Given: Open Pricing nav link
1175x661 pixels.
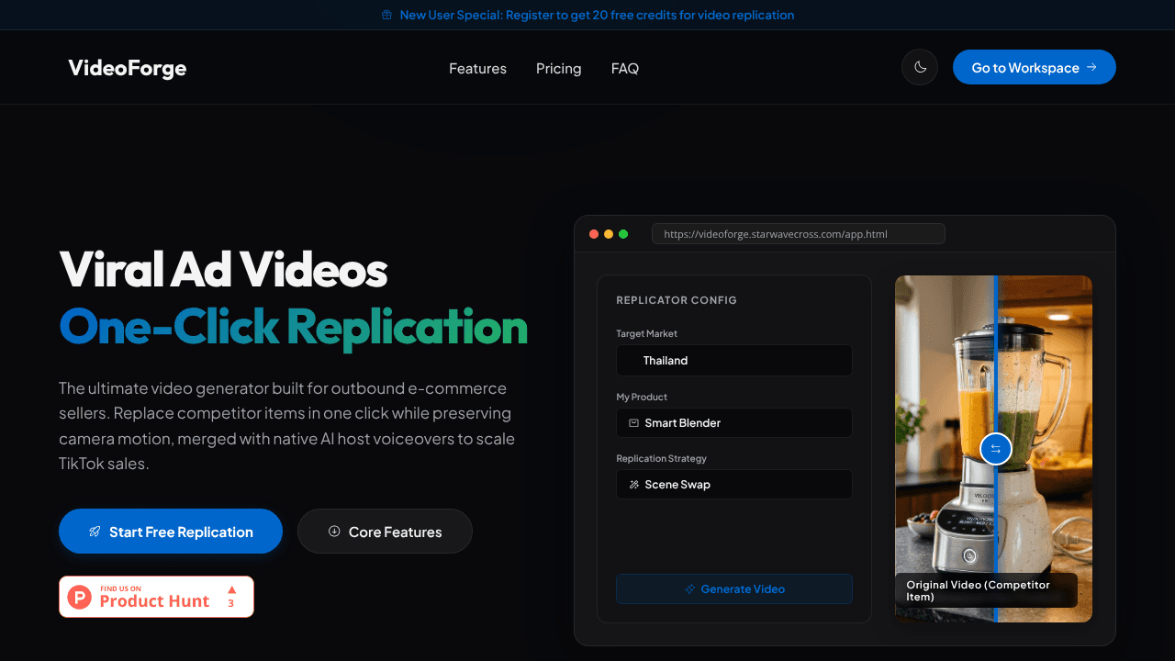Looking at the screenshot, I should [558, 68].
